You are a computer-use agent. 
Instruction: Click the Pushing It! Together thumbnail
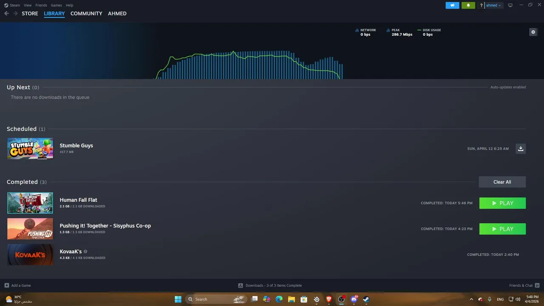[x=30, y=229]
